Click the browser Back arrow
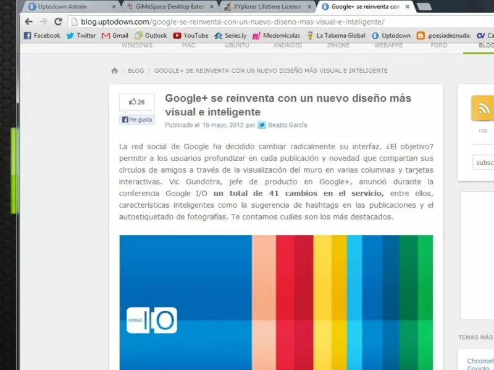The height and width of the screenshot is (370, 494). tap(28, 22)
